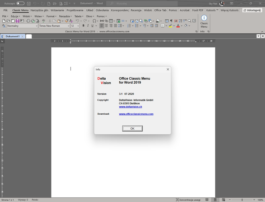Toggle Underline formatting
The height and width of the screenshot is (202, 265).
click(x=92, y=26)
